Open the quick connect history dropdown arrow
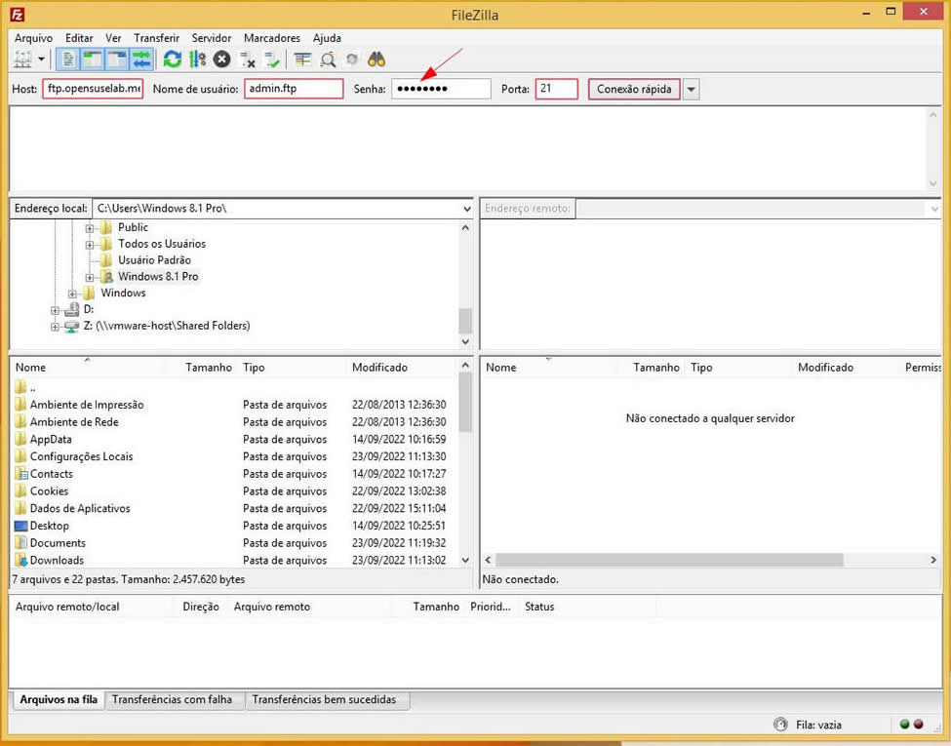The width and height of the screenshot is (951, 746). [692, 89]
